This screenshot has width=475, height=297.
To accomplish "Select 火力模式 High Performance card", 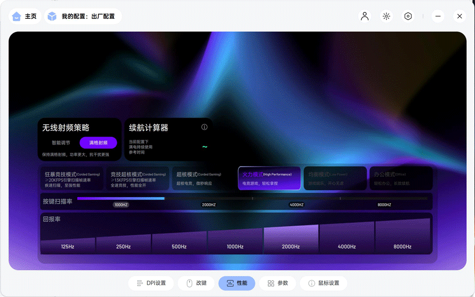I will [x=269, y=178].
